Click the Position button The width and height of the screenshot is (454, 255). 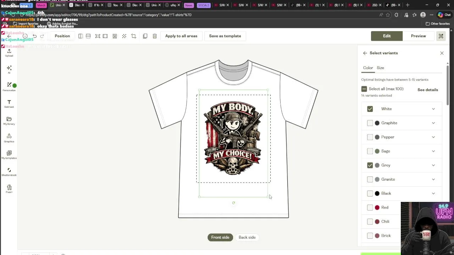62,36
